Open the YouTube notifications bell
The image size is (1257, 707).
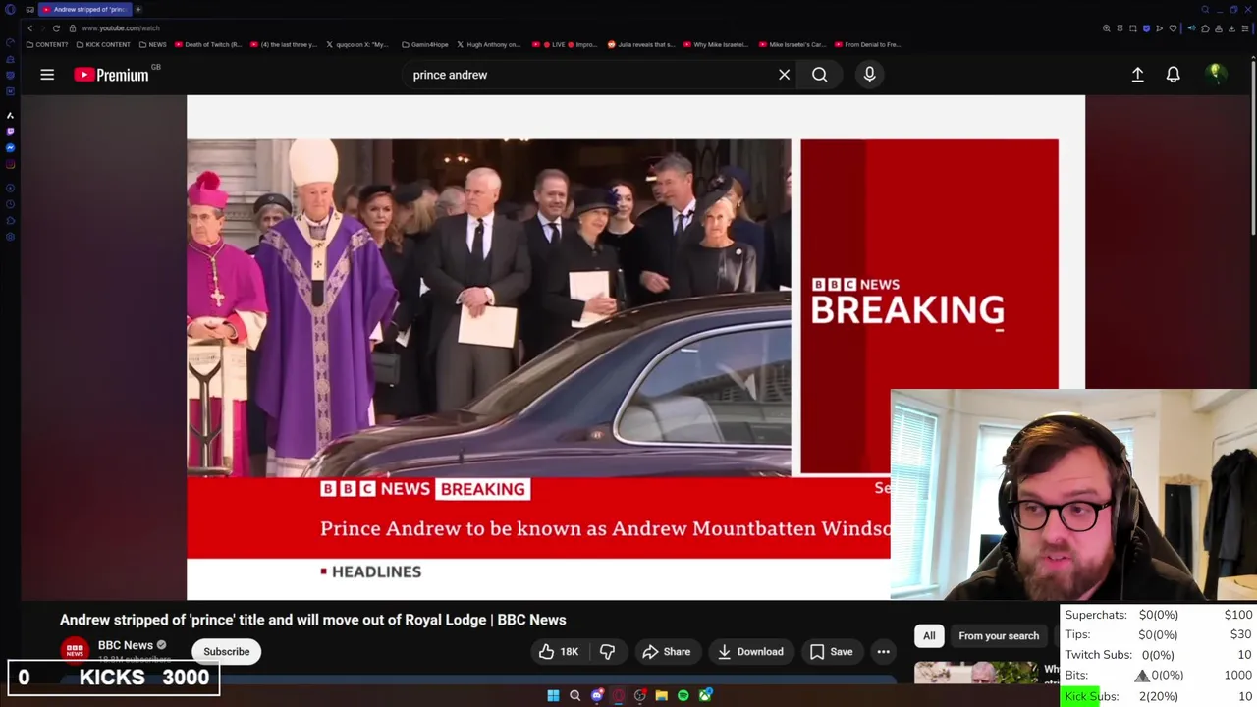click(1173, 75)
